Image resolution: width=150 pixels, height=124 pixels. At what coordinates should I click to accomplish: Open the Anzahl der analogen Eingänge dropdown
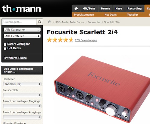[22, 106]
